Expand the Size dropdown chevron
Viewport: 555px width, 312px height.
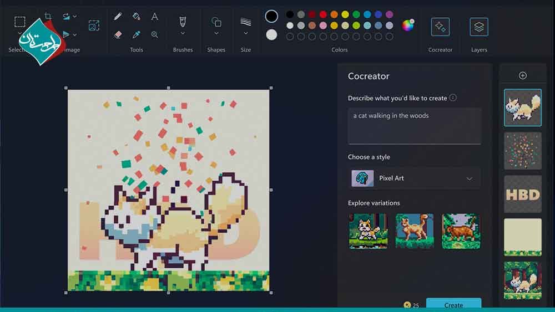[246, 34]
